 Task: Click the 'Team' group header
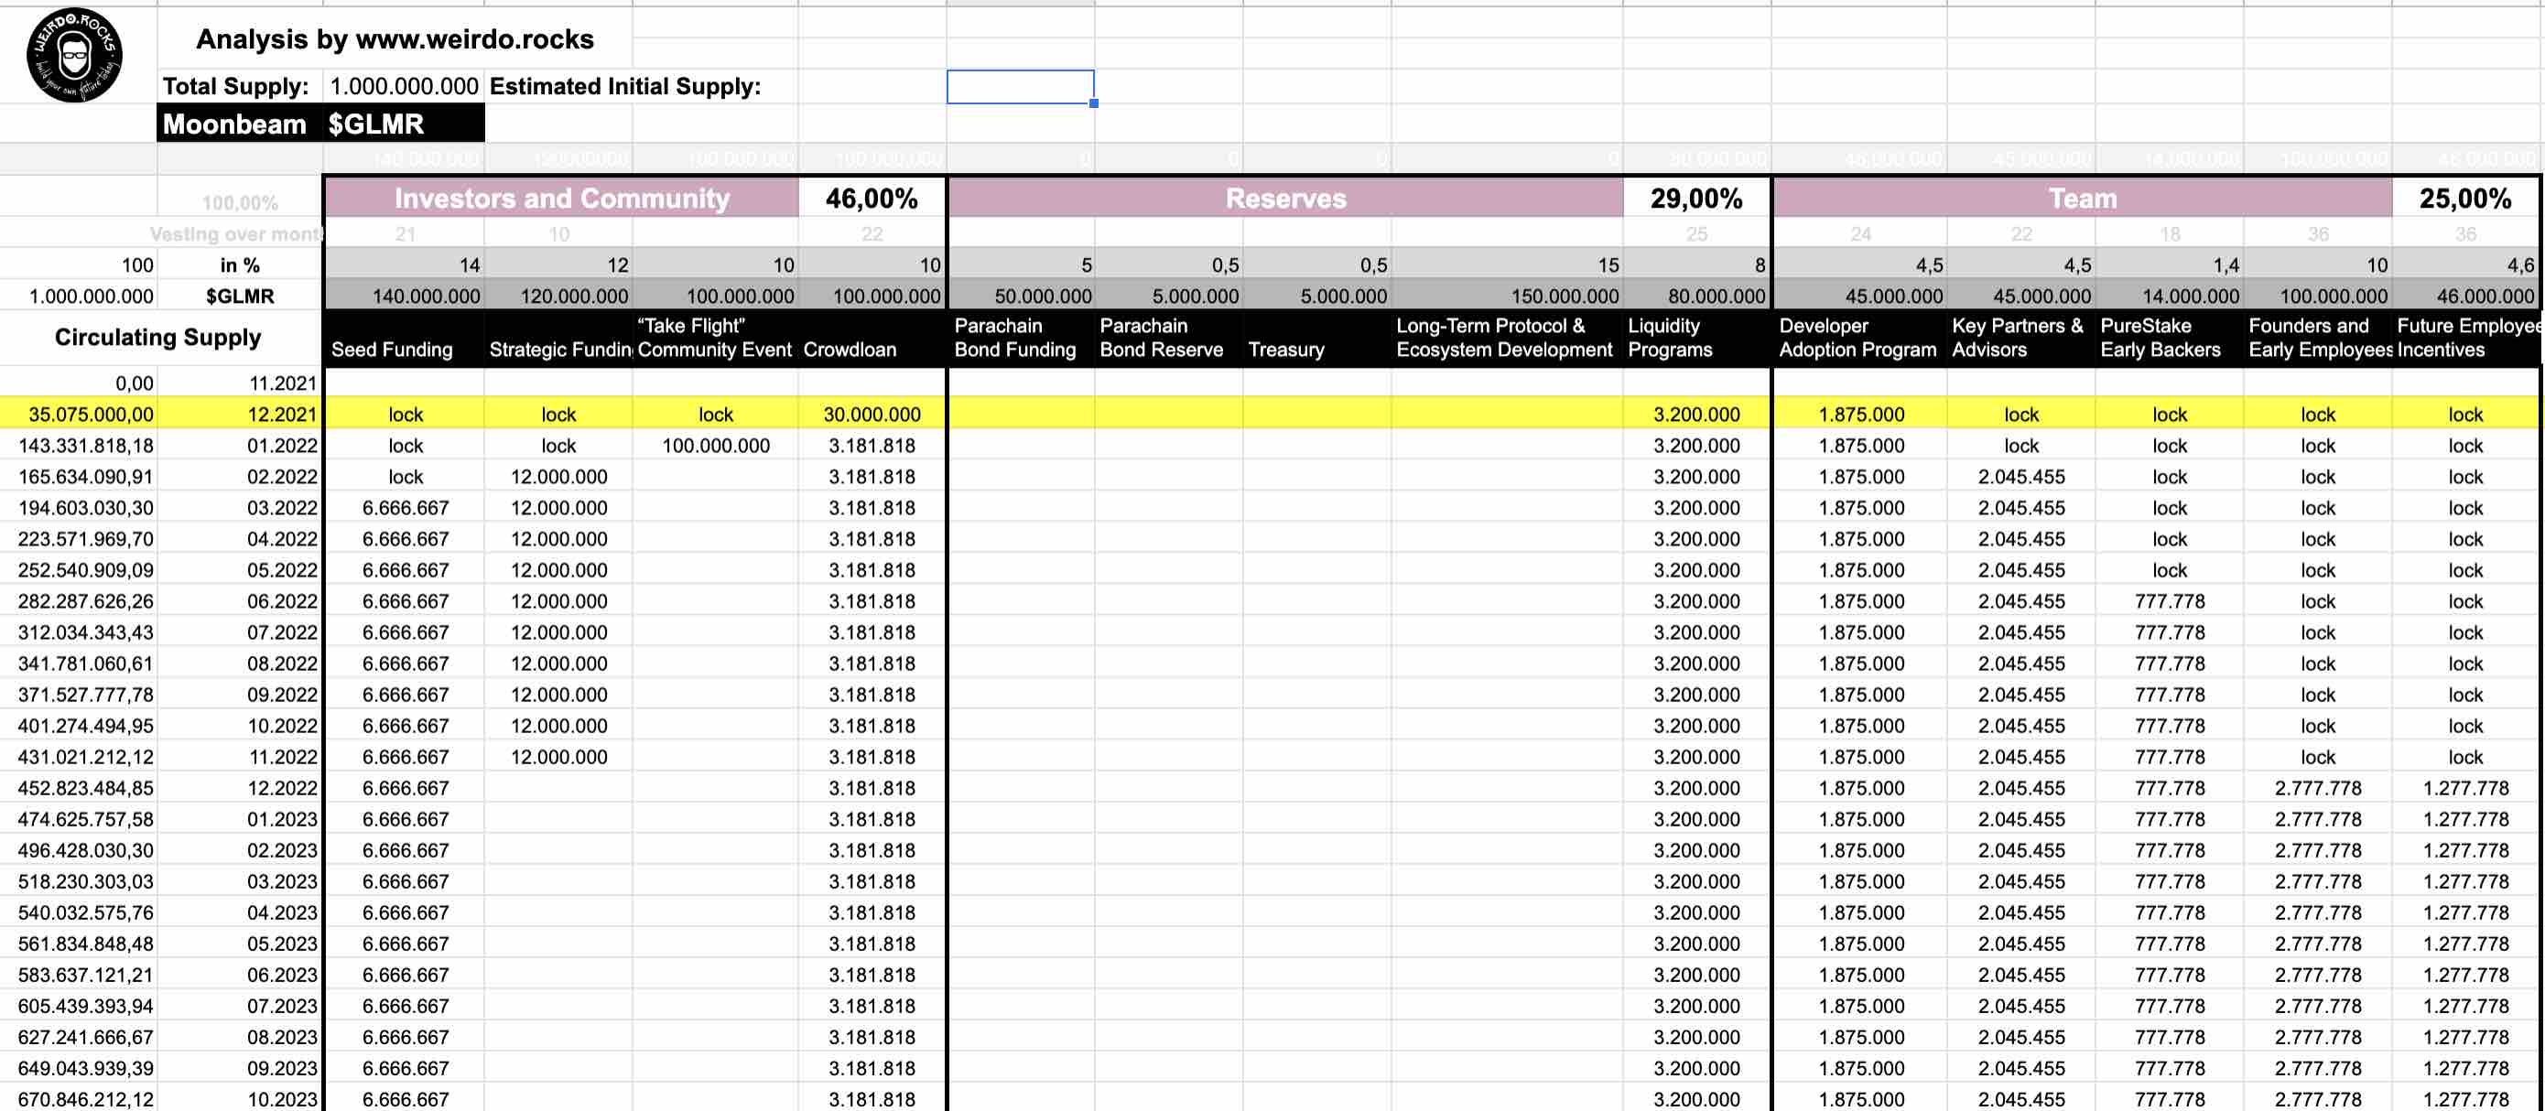(2083, 199)
